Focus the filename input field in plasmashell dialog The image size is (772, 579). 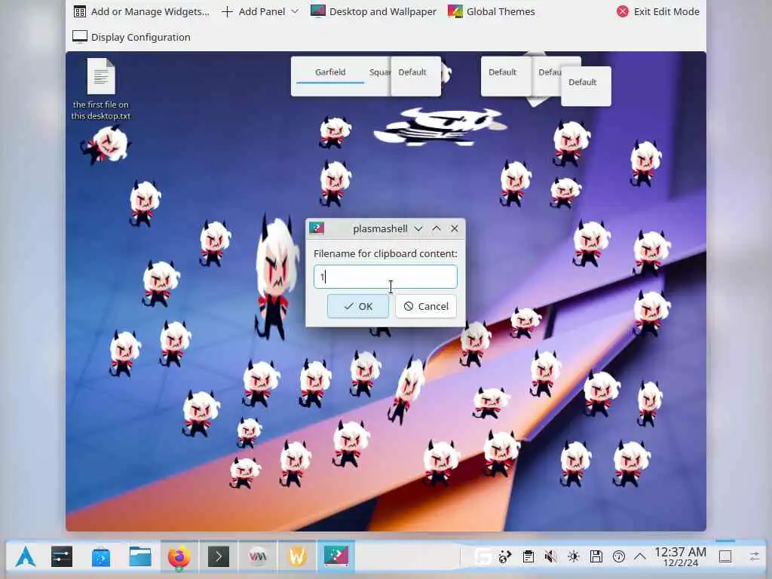tap(385, 277)
